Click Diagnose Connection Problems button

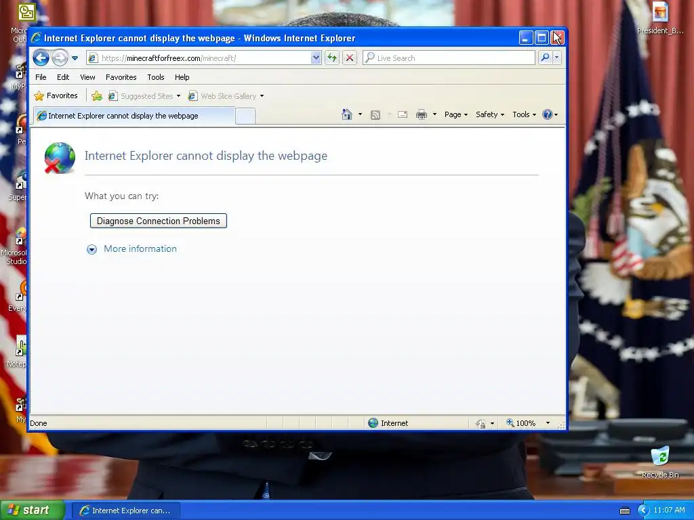[159, 221]
